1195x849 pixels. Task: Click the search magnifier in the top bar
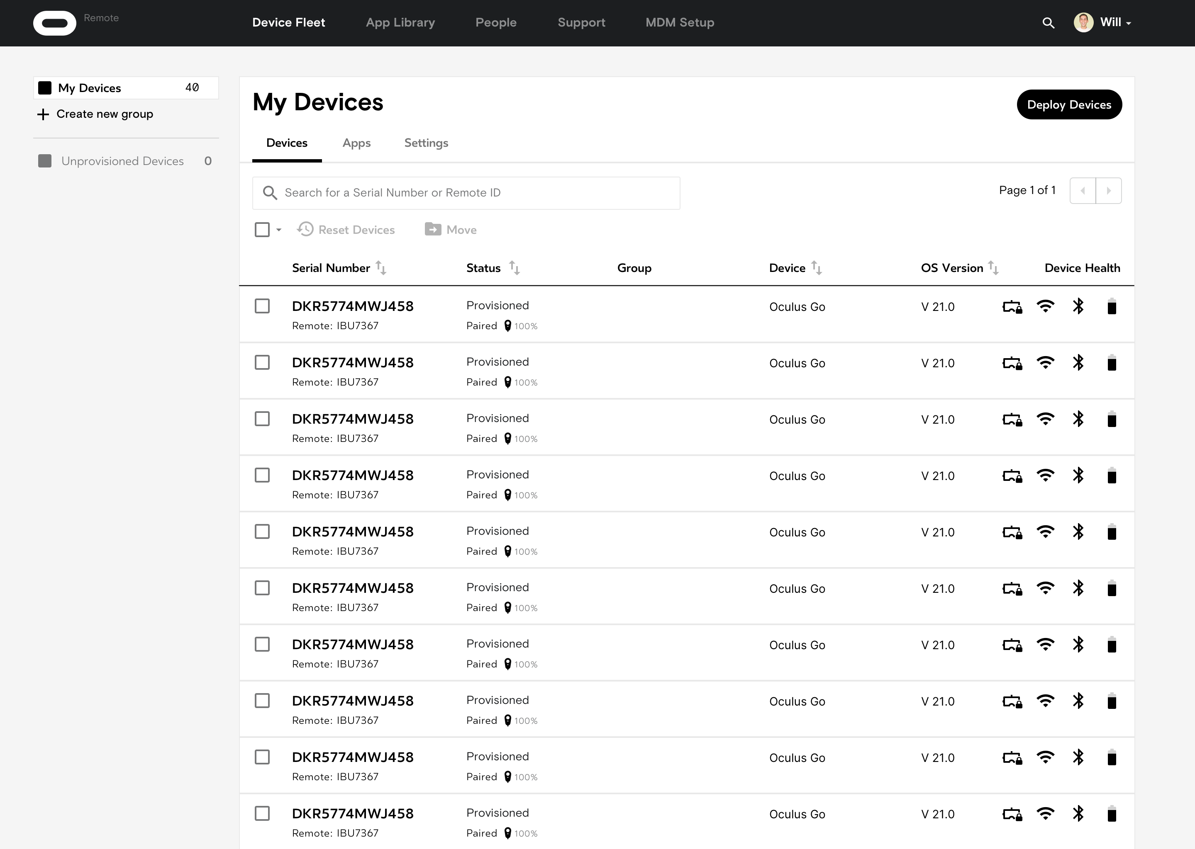[x=1048, y=23]
